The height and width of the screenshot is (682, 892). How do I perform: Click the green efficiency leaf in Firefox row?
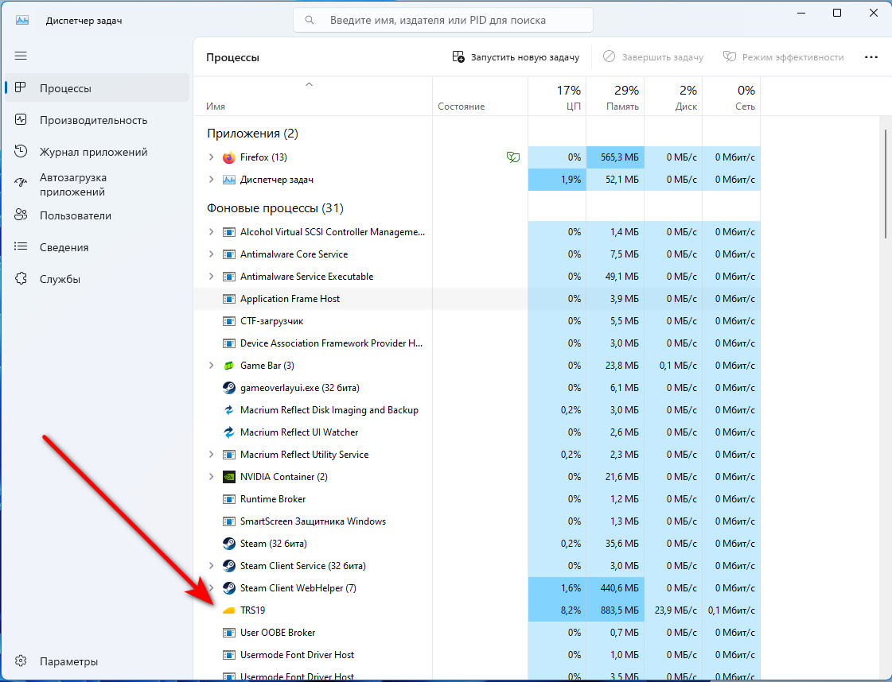coord(513,157)
